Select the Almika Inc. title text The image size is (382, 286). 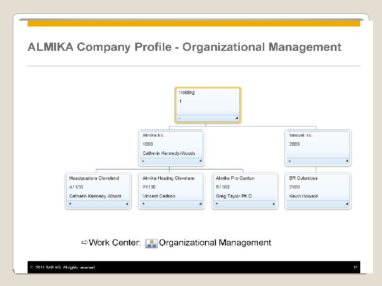click(x=153, y=135)
